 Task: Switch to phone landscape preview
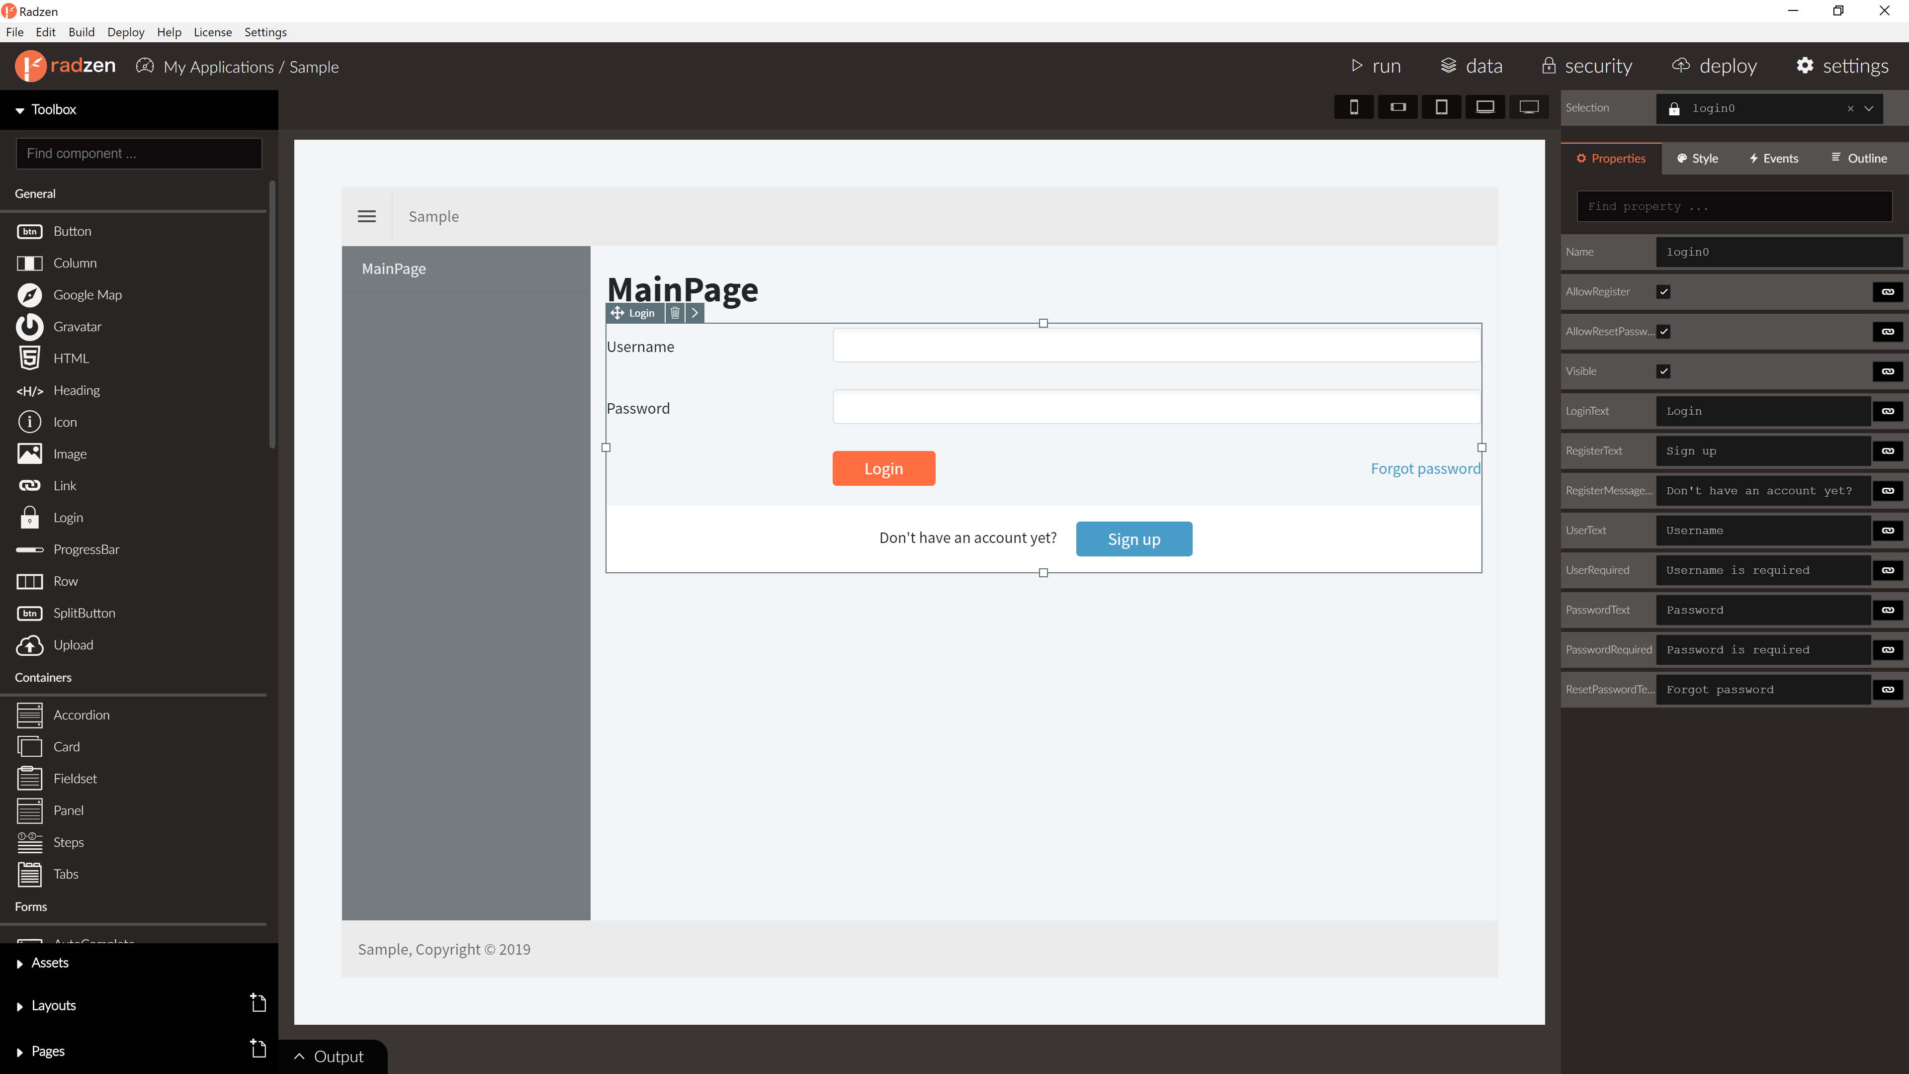(1397, 107)
